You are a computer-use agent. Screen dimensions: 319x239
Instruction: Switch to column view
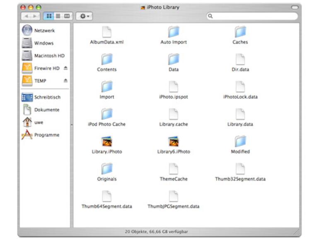[x=67, y=16]
